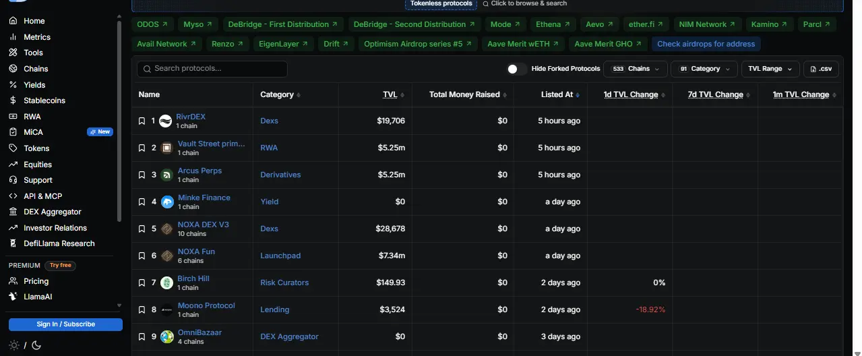Bookmark the Arcus Perps row
The height and width of the screenshot is (356, 862).
142,175
